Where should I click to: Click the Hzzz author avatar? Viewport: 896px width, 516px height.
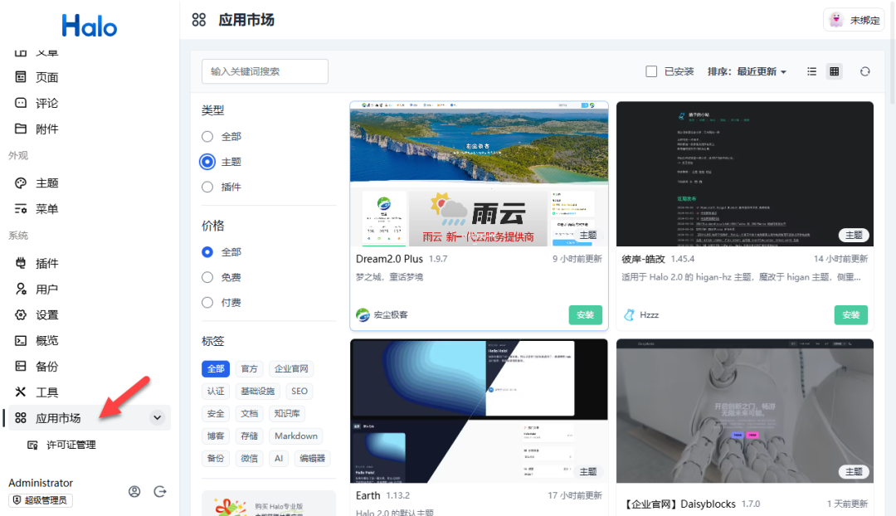click(629, 315)
